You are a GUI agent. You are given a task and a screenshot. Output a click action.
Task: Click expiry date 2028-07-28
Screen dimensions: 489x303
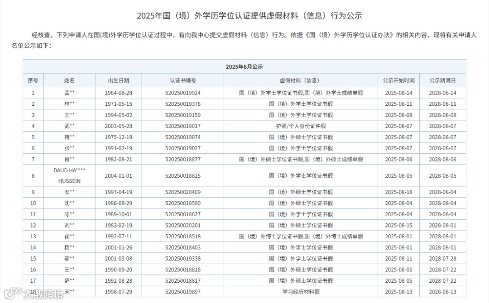pos(442,259)
